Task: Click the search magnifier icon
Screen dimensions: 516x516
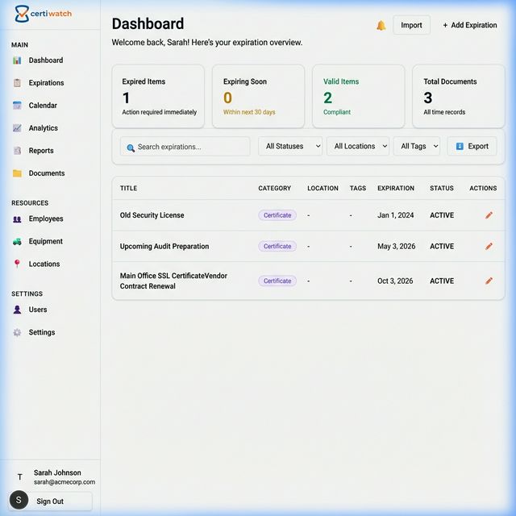Action: pos(131,148)
